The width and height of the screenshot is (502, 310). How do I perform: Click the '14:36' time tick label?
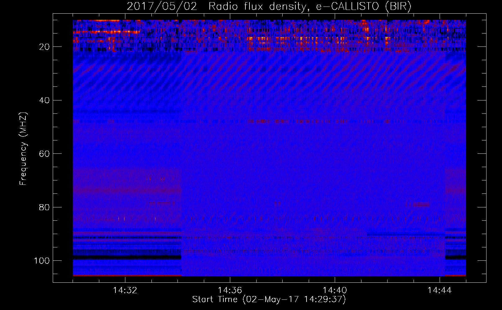[x=230, y=290]
